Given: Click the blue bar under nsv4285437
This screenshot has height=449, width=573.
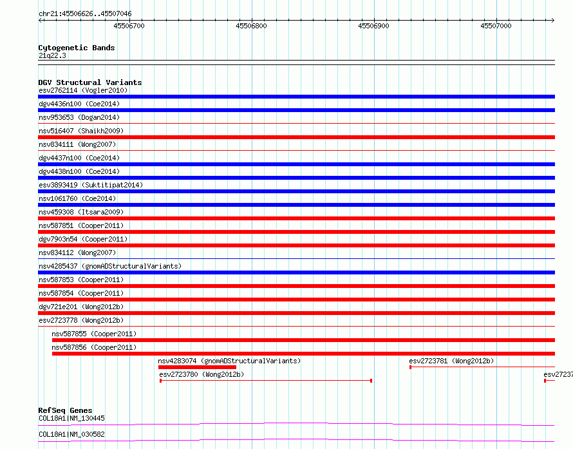Looking at the screenshot, I should click(296, 272).
